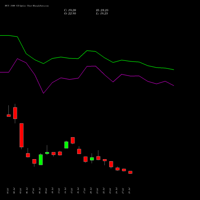Select the 20 Jul date label
This screenshot has height=200, width=200.
pos(91,191)
